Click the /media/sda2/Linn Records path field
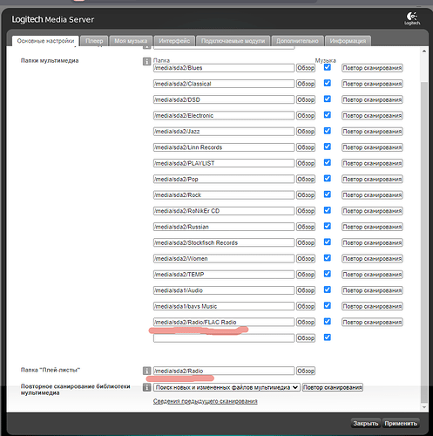 click(224, 147)
